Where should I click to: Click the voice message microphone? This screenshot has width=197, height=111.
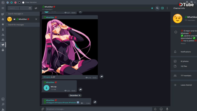[x=167, y=109]
